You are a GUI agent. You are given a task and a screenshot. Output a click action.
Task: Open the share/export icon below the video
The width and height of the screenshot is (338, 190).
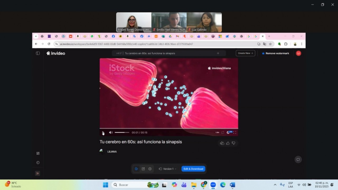[x=143, y=169]
